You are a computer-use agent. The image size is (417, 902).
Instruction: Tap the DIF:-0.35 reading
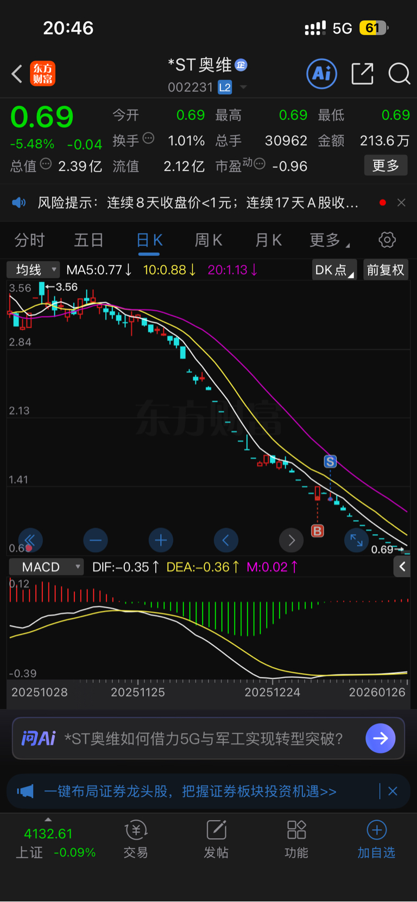pyautogui.click(x=125, y=567)
